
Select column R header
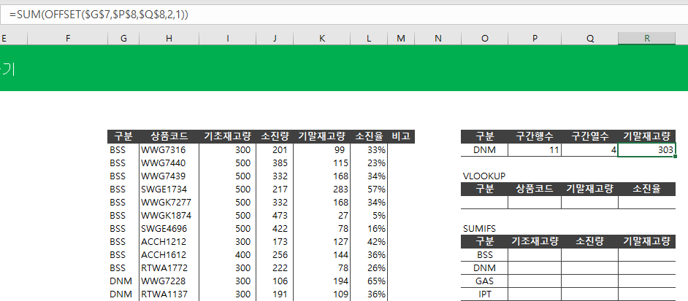coord(647,39)
